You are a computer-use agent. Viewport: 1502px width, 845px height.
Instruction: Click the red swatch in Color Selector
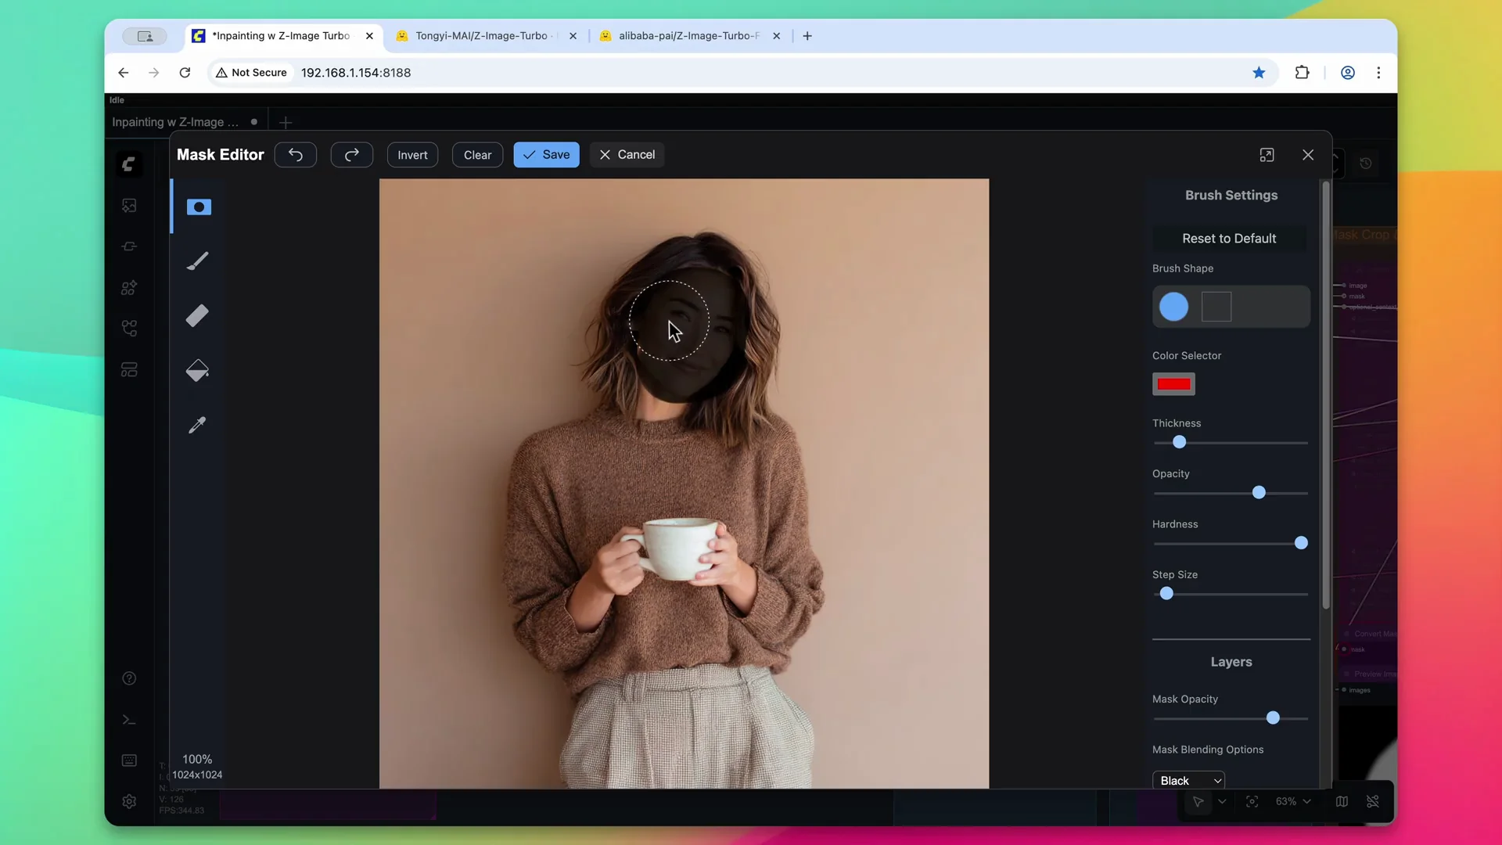(1173, 384)
